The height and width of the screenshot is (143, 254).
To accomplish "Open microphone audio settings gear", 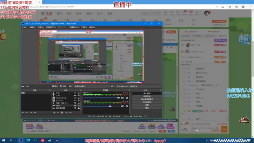I will [127, 98].
